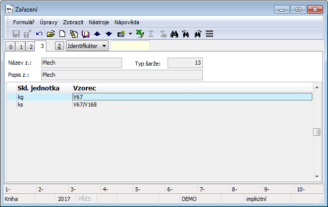
Task: Click the K2 application icon in title bar
Action: tap(9, 9)
